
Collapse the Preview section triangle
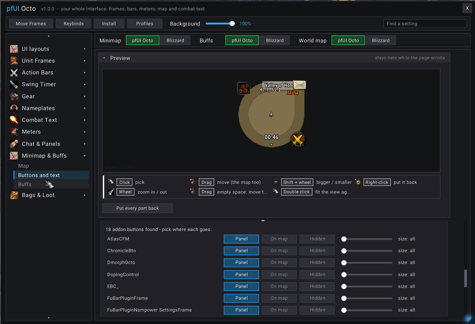(104, 58)
